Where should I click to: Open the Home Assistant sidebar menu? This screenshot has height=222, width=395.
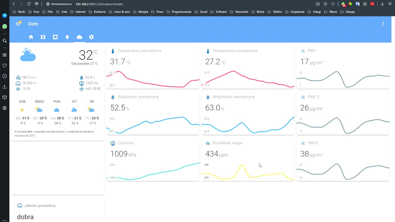pyautogui.click(x=18, y=24)
